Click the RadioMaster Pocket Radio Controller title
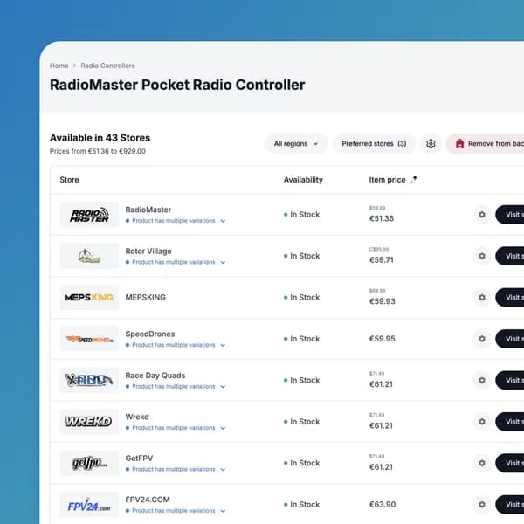 coord(177,85)
